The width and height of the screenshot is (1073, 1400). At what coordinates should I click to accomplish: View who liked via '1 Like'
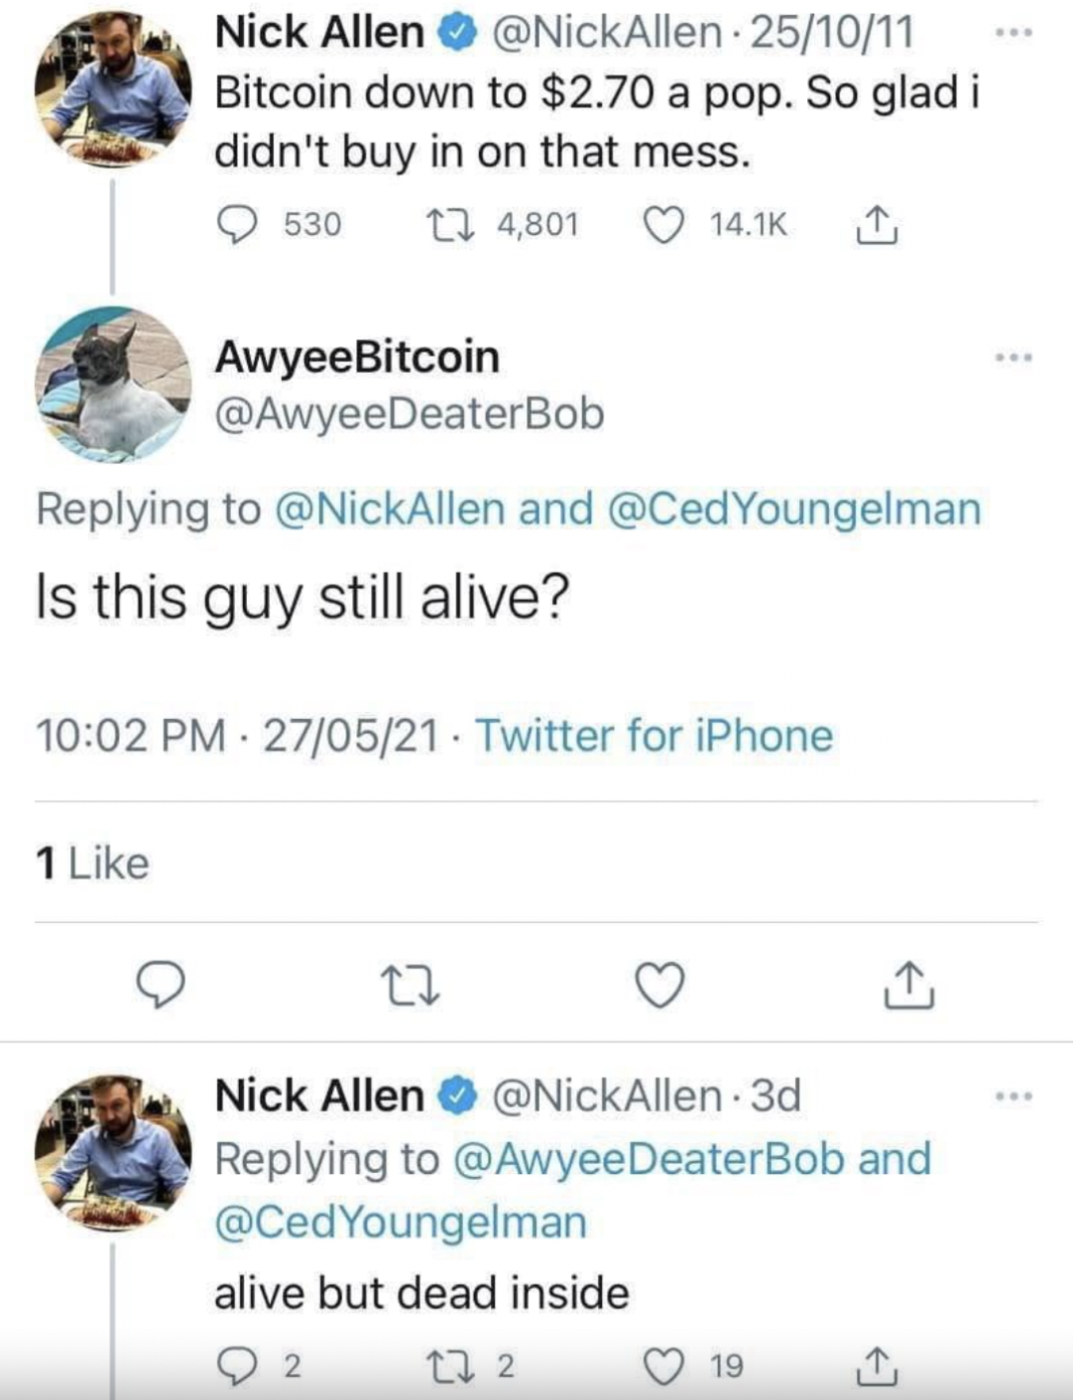tap(92, 864)
